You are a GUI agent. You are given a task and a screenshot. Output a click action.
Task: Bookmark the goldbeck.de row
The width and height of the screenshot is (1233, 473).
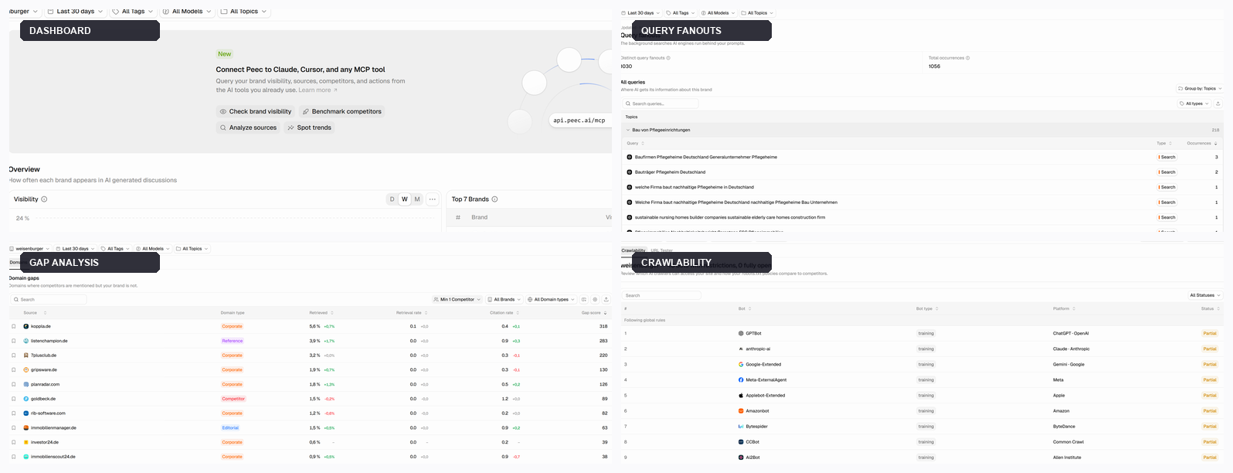click(x=14, y=399)
